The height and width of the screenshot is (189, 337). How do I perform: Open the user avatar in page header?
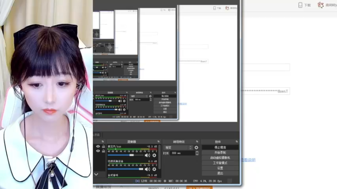pyautogui.click(x=321, y=5)
